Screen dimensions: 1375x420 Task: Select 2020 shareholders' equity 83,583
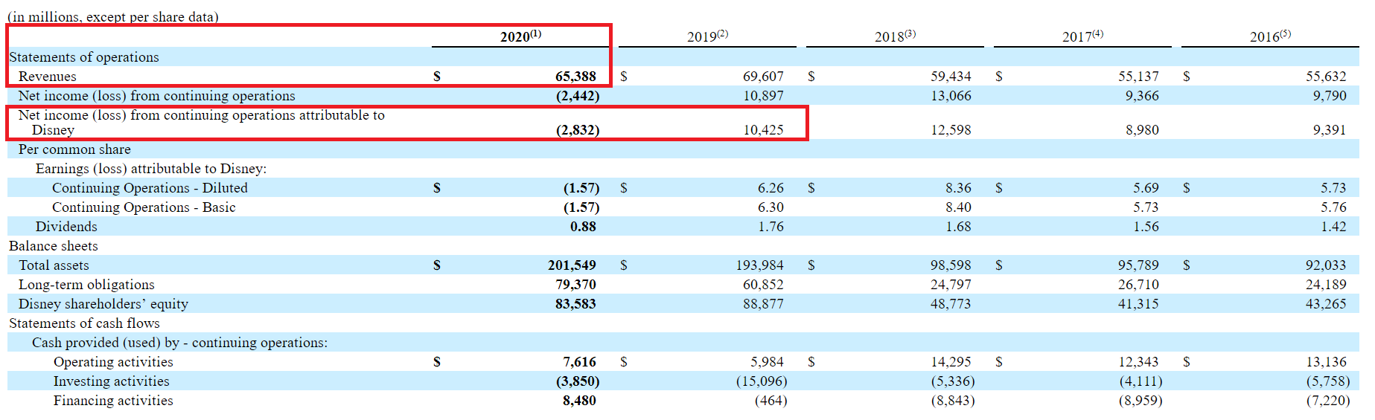[575, 304]
